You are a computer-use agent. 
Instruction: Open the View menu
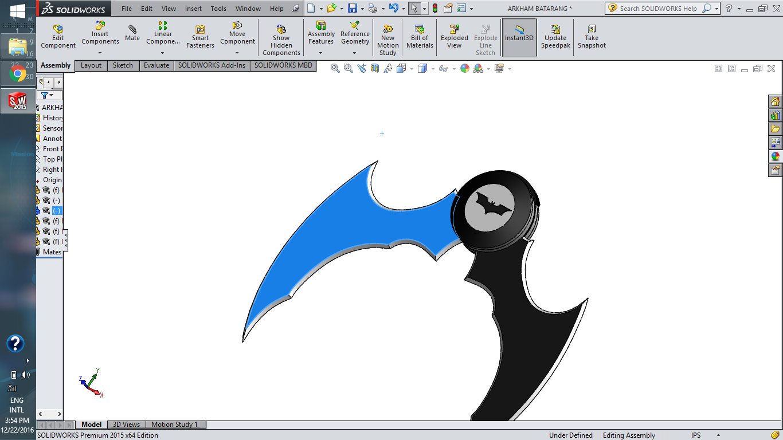click(169, 9)
